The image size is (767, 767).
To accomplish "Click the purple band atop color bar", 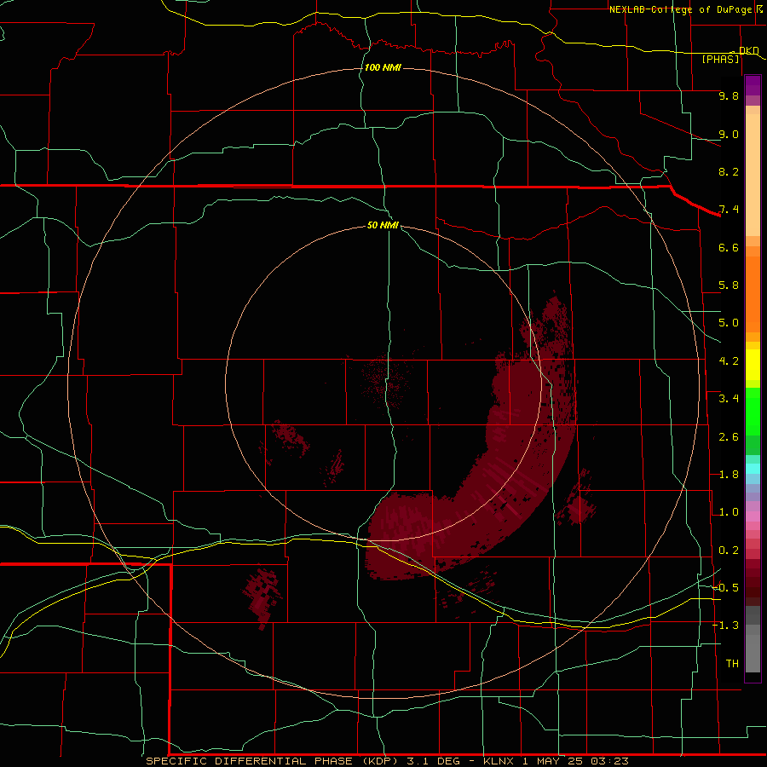I will (x=753, y=85).
